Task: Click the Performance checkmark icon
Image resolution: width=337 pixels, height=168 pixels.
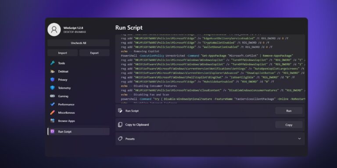Action: pos(53,105)
